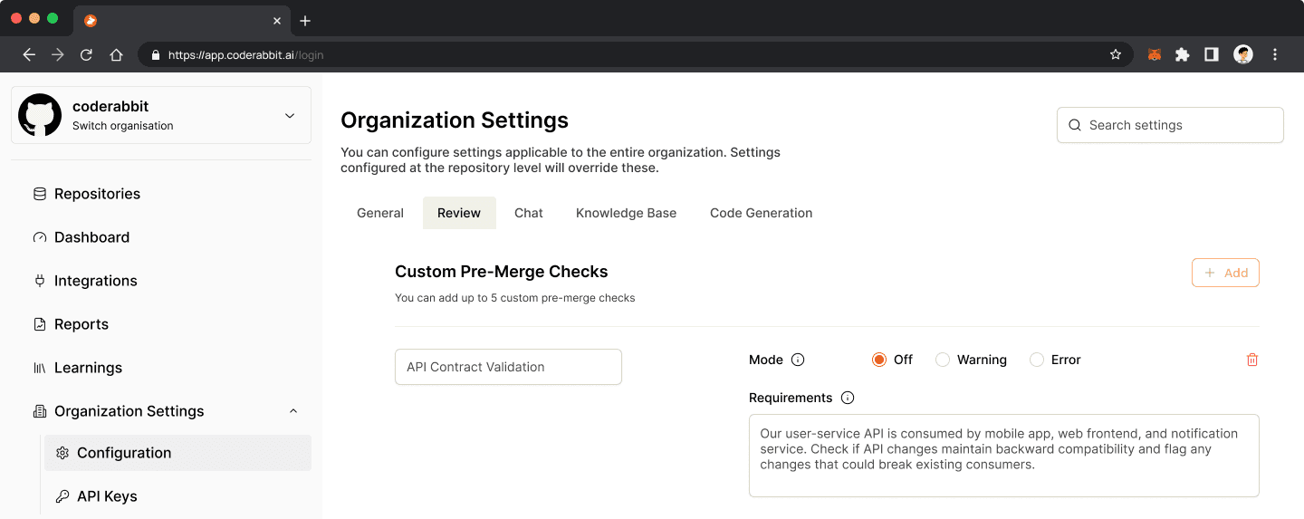Image resolution: width=1304 pixels, height=519 pixels.
Task: Click the Requirements info icon
Action: [848, 398]
